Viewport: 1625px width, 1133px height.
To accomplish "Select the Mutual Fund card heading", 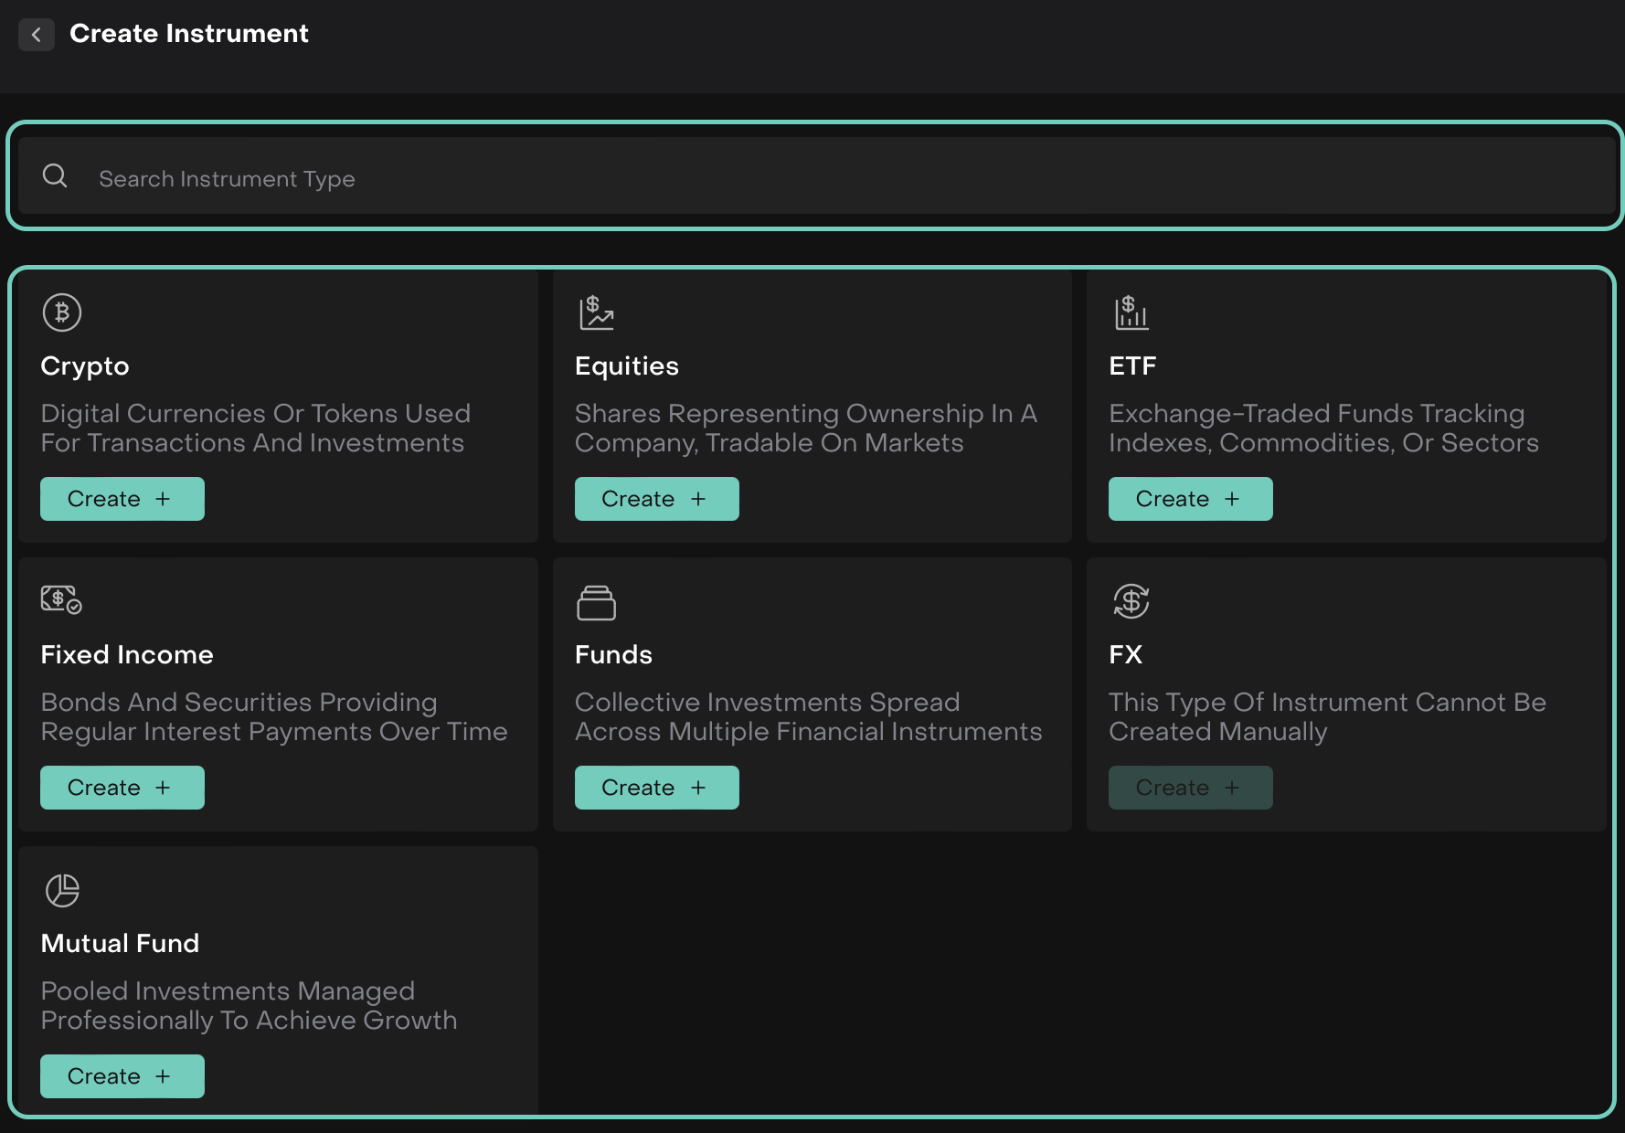I will click(120, 944).
